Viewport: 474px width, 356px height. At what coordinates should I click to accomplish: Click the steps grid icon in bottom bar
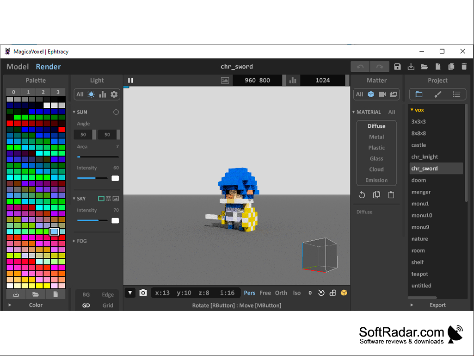pyautogui.click(x=332, y=293)
